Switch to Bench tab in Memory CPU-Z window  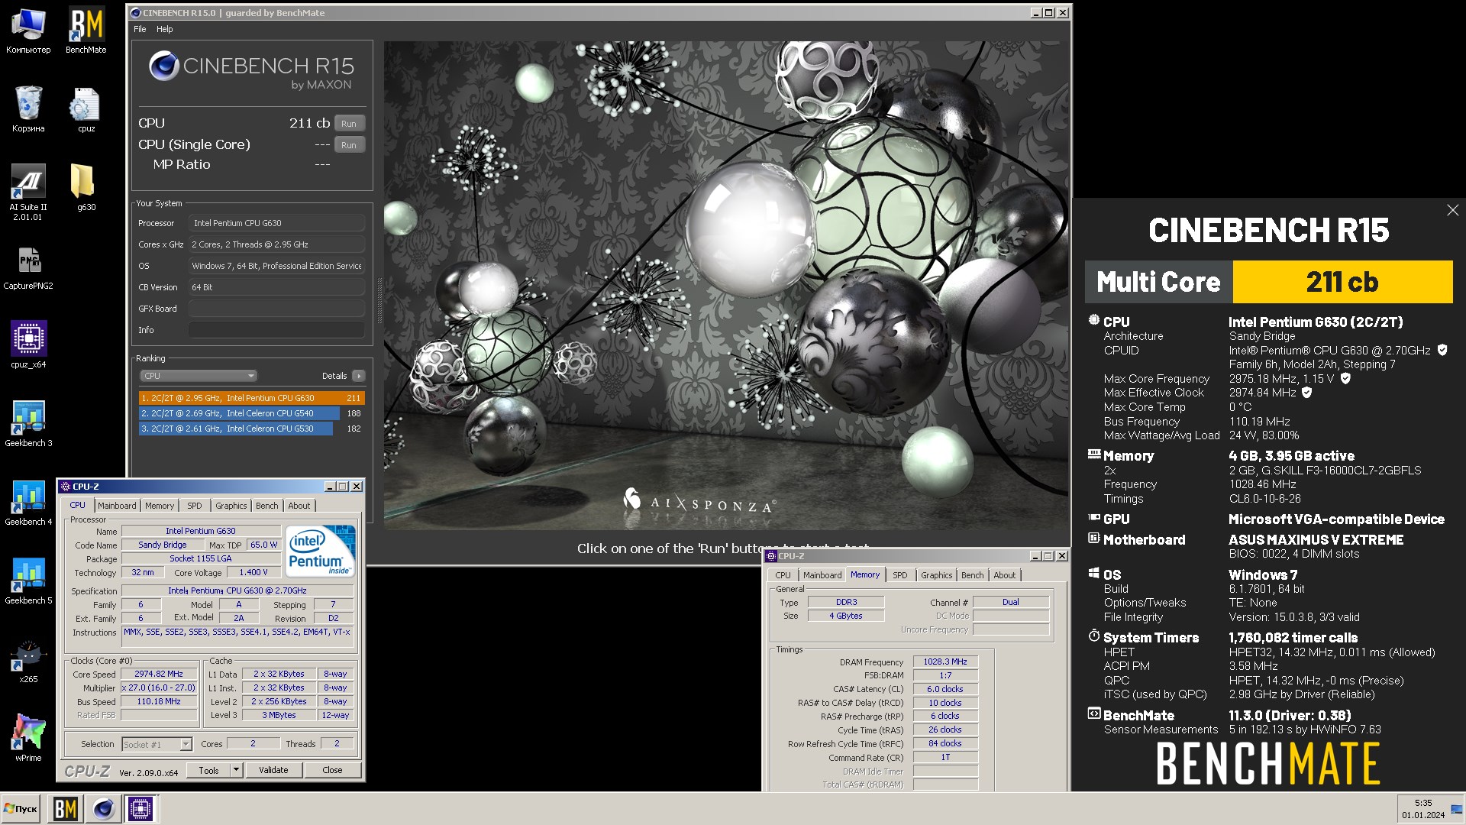point(972,575)
